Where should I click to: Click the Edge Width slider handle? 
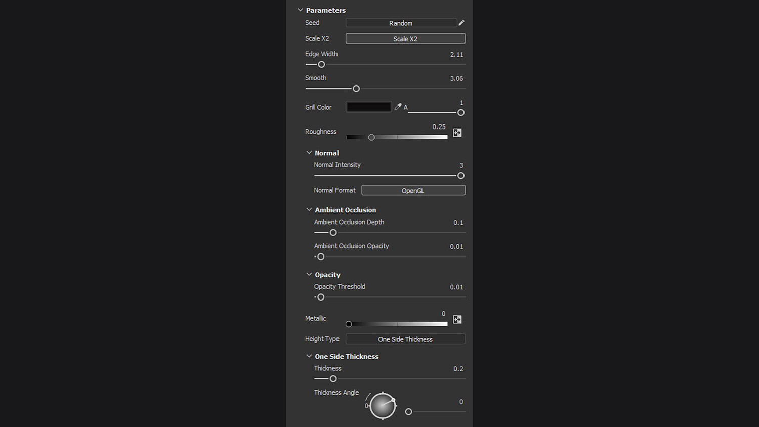pyautogui.click(x=321, y=64)
